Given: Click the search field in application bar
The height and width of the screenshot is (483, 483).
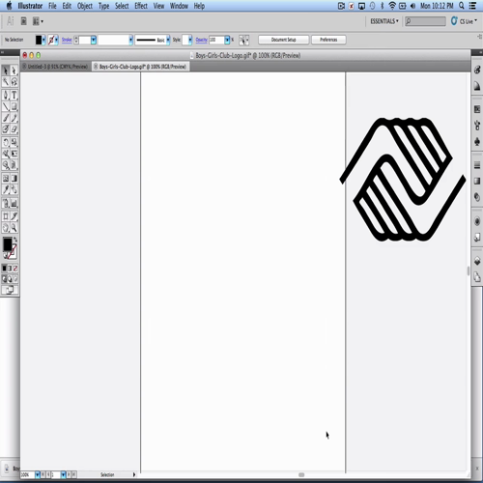Looking at the screenshot, I should [x=425, y=21].
